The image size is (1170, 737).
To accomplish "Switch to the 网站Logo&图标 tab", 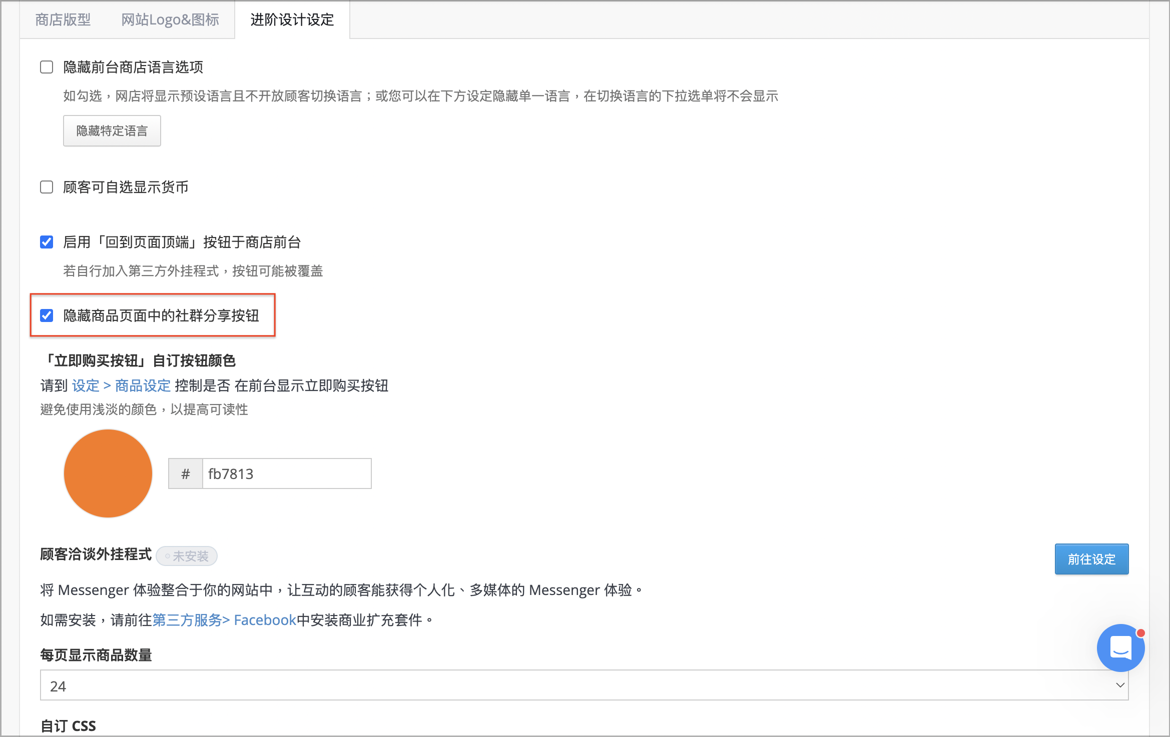I will (x=170, y=19).
